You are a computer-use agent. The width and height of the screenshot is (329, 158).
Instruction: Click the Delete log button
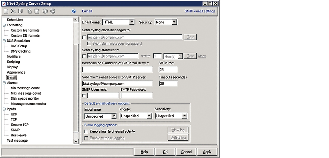tap(178, 138)
